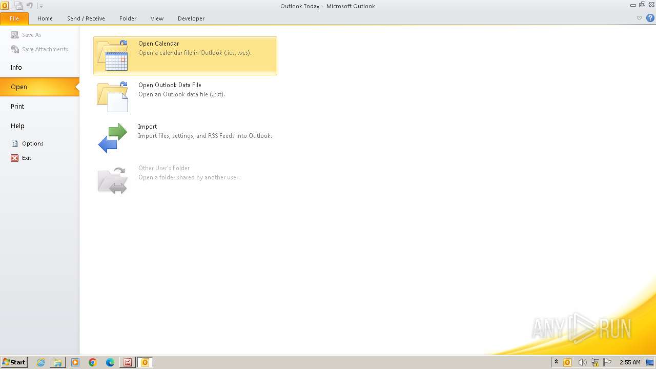656x369 pixels.
Task: Launch Google Chrome from the taskbar
Action: (93, 362)
